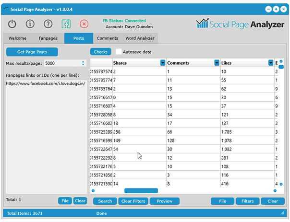Click the window resize grip icon

[283, 213]
